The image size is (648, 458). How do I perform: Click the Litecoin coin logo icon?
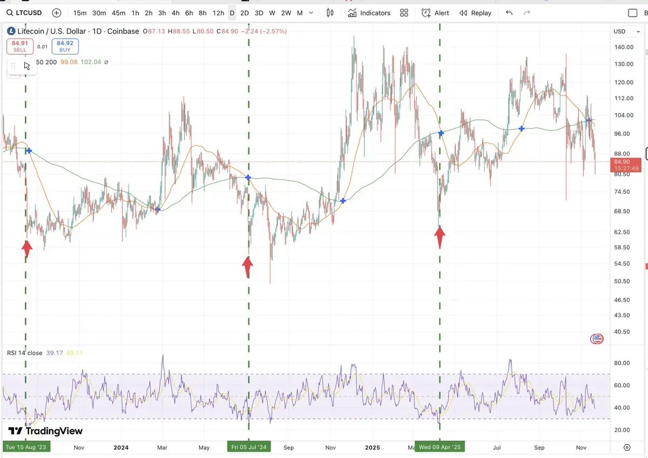11,31
